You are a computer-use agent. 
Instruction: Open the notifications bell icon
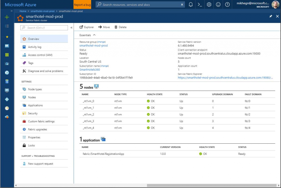(191, 5)
